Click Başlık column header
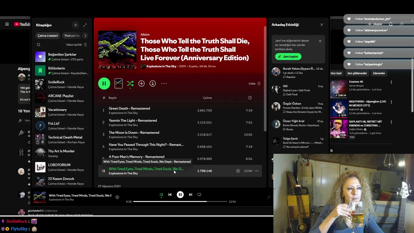Viewport: 414px width, 233px height. coord(113,98)
